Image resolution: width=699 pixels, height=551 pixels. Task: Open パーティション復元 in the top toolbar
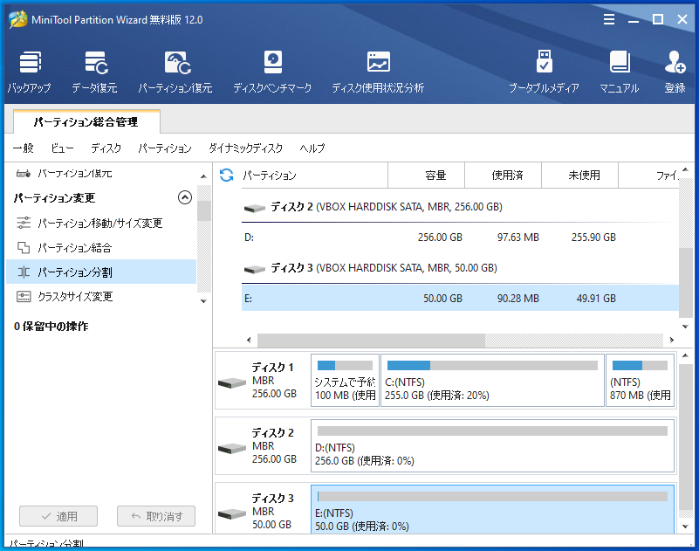coord(175,72)
